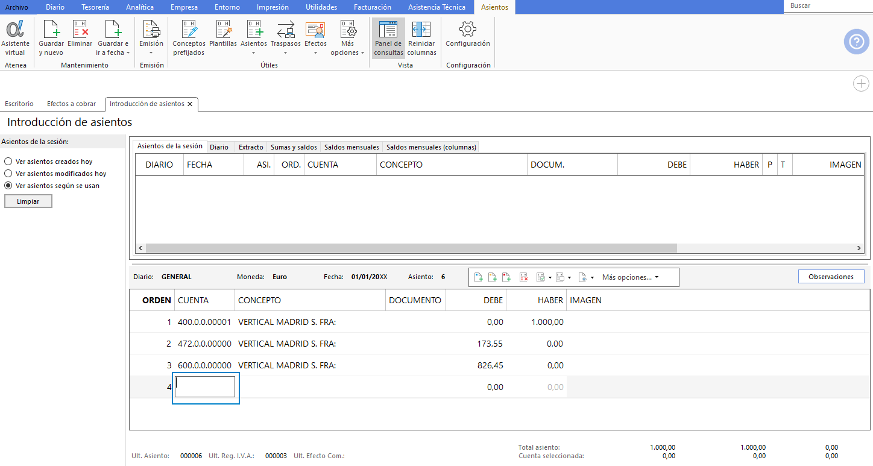The width and height of the screenshot is (873, 466).
Task: Open Plantillas tool
Action: pyautogui.click(x=223, y=34)
